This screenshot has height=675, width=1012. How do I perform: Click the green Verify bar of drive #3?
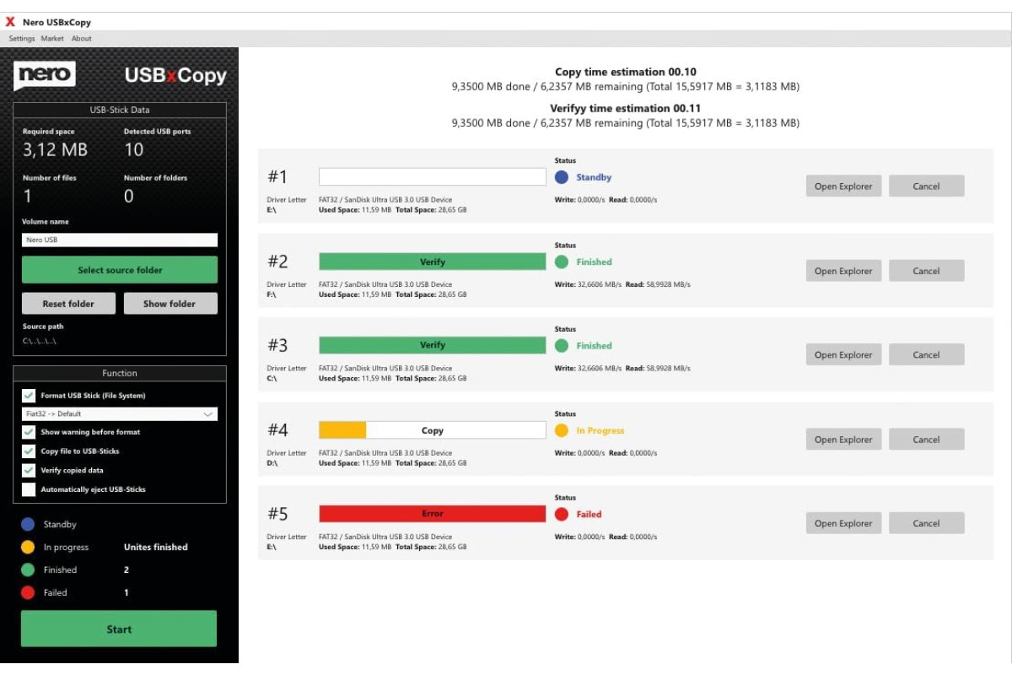[x=433, y=345]
